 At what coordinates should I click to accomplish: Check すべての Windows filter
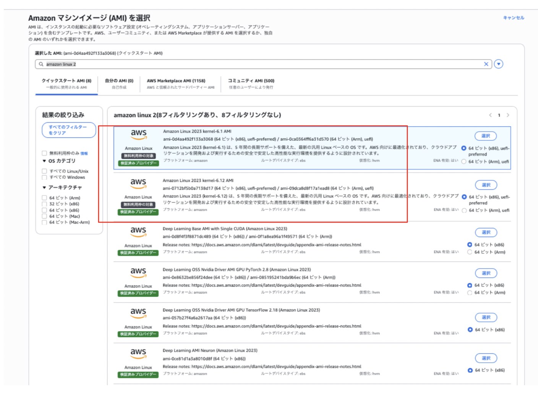click(44, 177)
